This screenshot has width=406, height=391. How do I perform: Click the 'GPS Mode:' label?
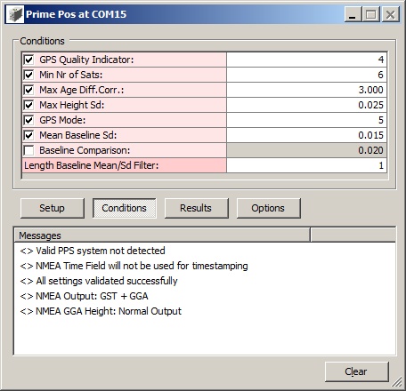pos(62,120)
